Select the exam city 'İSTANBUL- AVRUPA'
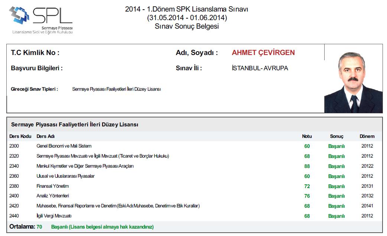The image size is (387, 236). (260, 68)
